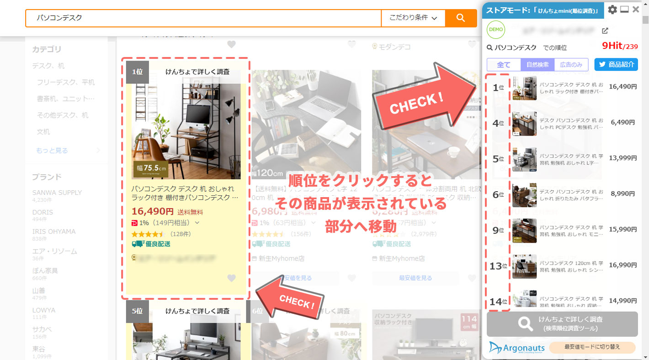Click chevron beside もっと見る in カテゴリ
Image resolution: width=649 pixels, height=360 pixels.
pos(98,151)
